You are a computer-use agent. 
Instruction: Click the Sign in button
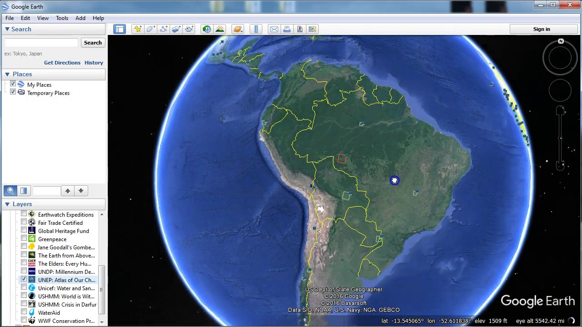pos(542,29)
